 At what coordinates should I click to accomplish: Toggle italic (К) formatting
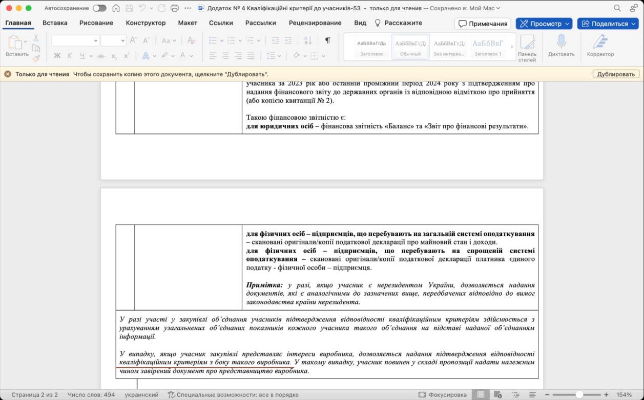(x=70, y=56)
